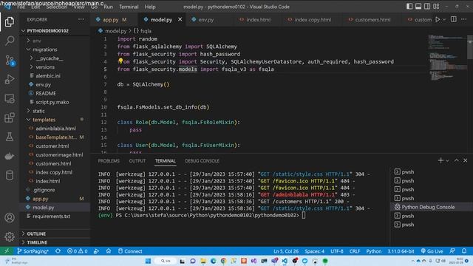Open baseTemplate.html in explorer
The width and height of the screenshot is (473, 266).
[x=56, y=137]
